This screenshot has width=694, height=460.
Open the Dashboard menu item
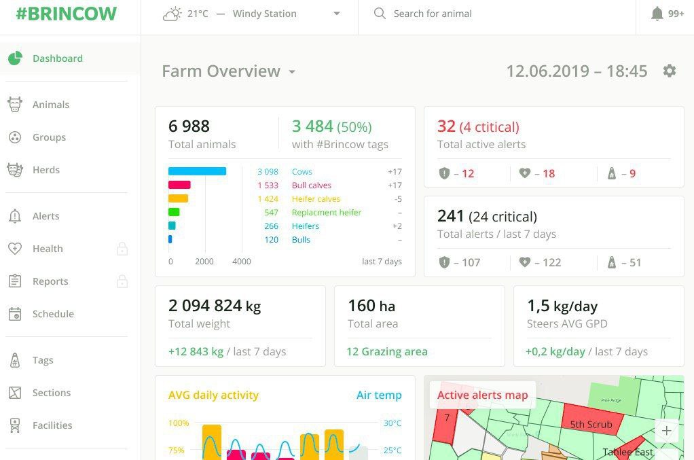[69, 58]
